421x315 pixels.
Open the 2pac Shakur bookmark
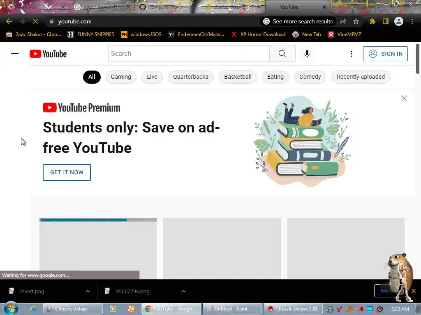click(34, 34)
